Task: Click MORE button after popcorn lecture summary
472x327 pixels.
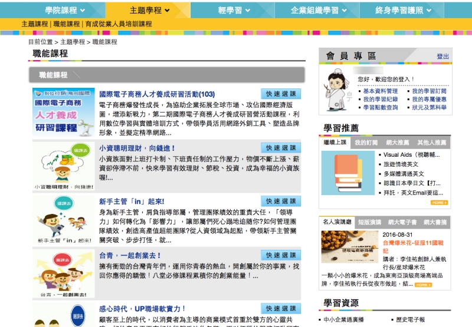Action: pyautogui.click(x=423, y=285)
